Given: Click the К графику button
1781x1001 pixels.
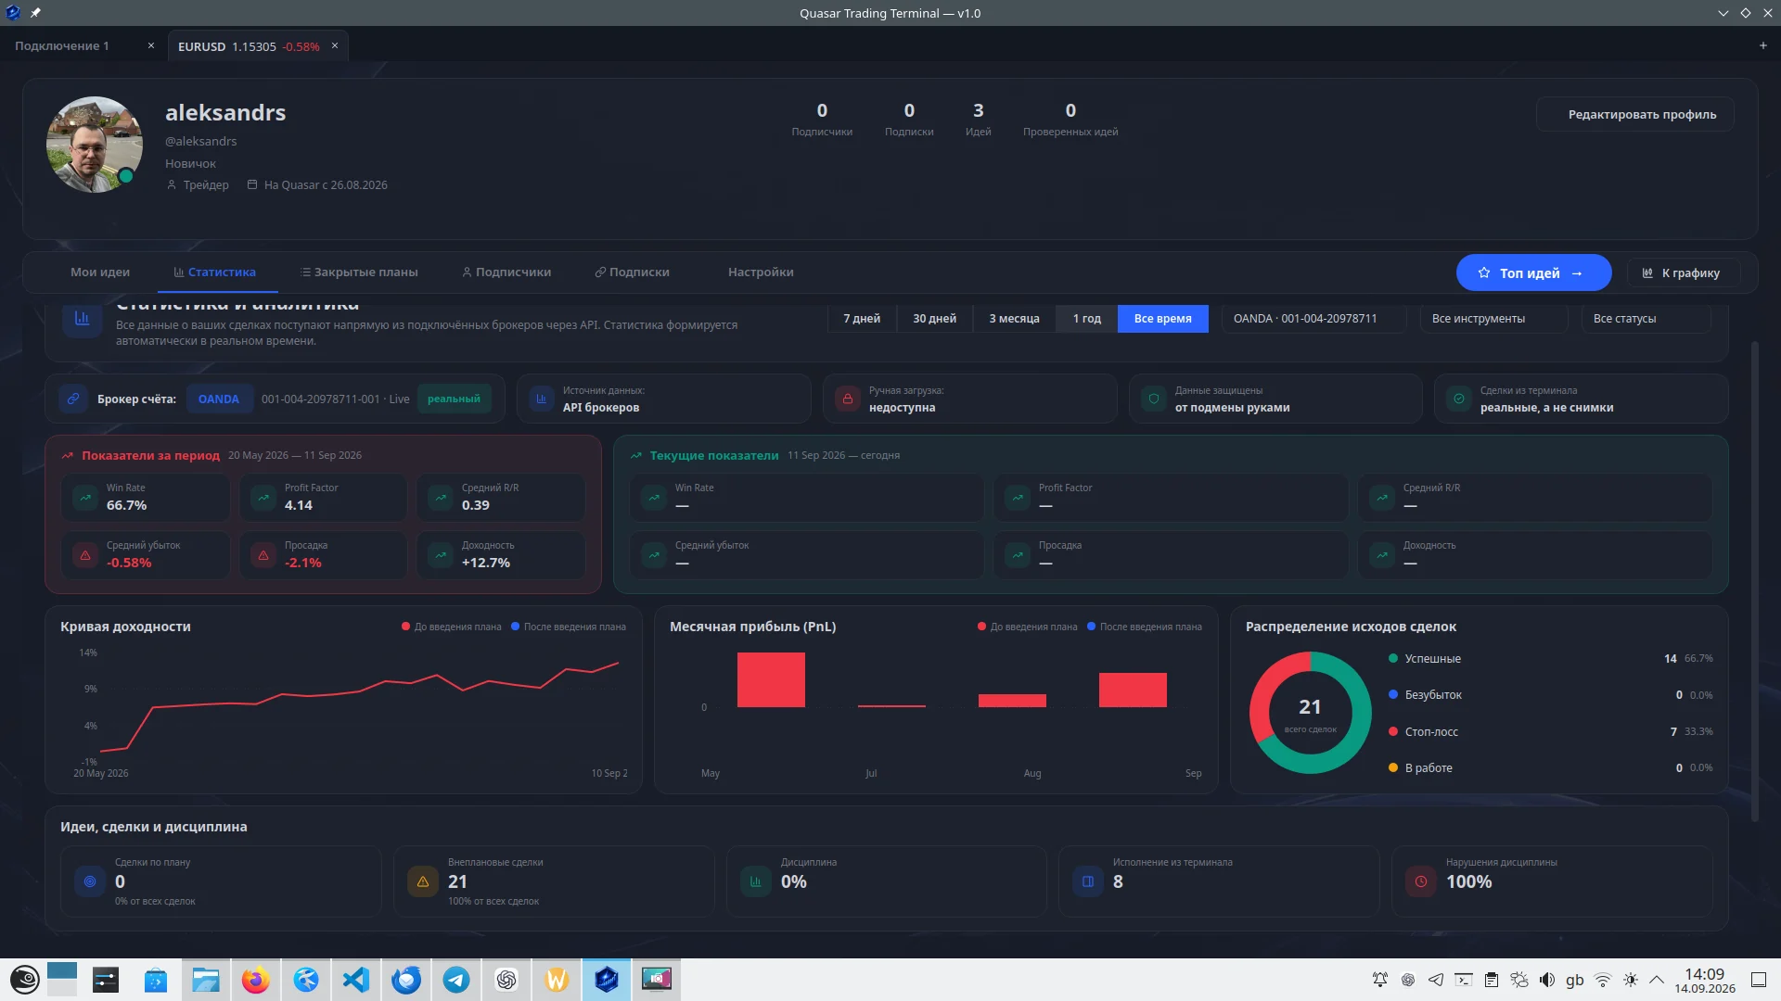Looking at the screenshot, I should click(x=1683, y=272).
